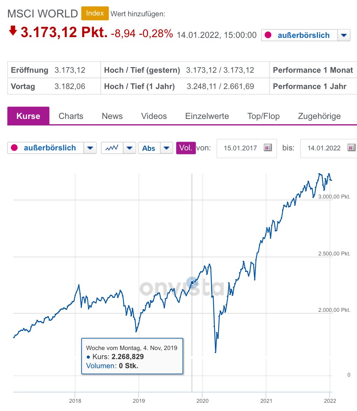The width and height of the screenshot is (357, 411).
Task: Open the chart type dropdown arrow
Action: [130, 148]
